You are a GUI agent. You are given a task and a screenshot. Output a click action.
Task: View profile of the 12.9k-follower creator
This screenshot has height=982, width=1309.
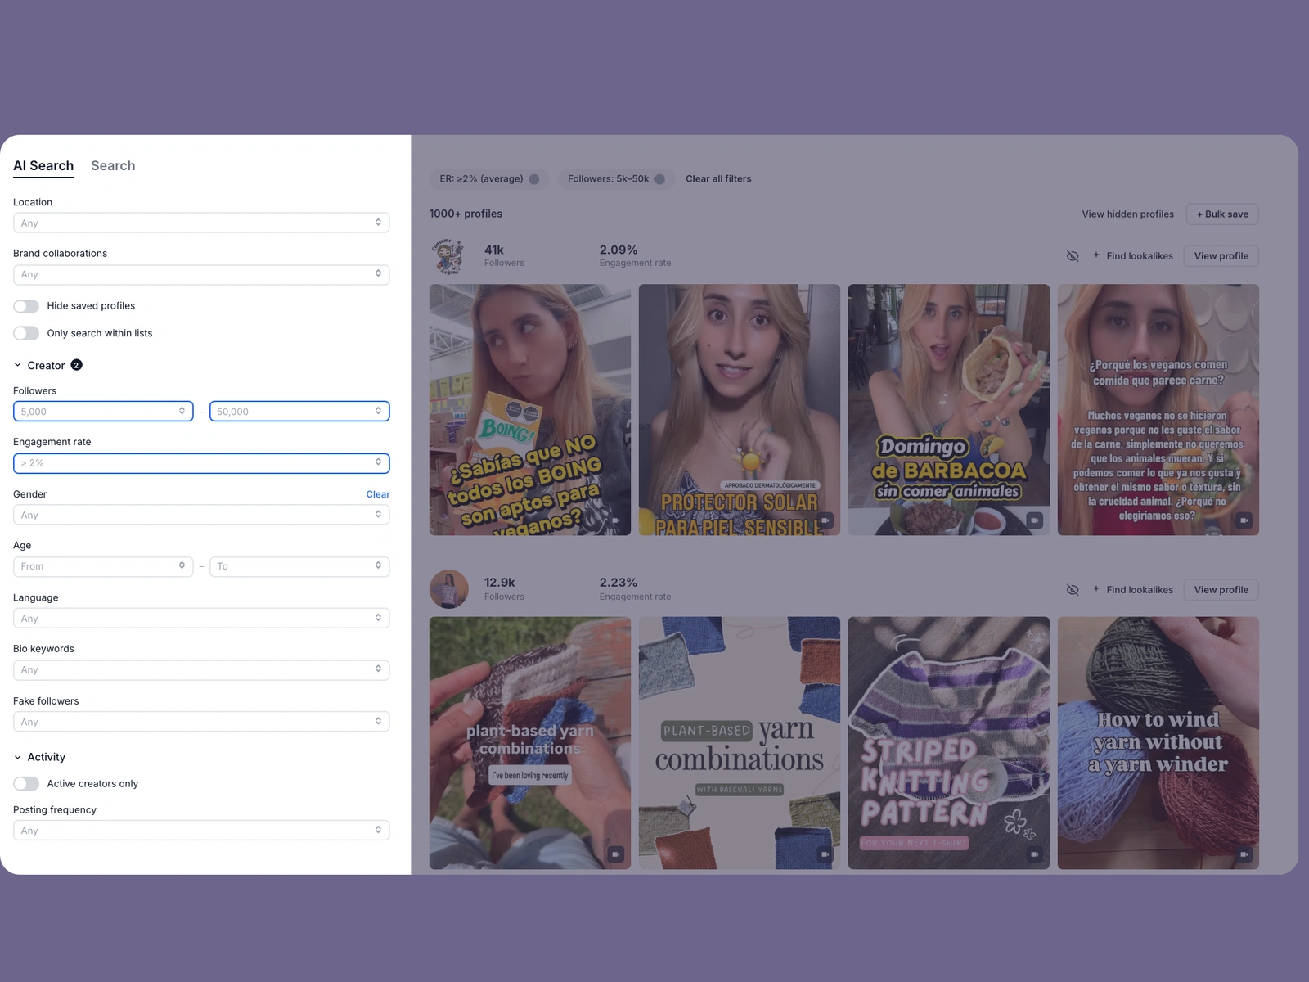(1221, 590)
